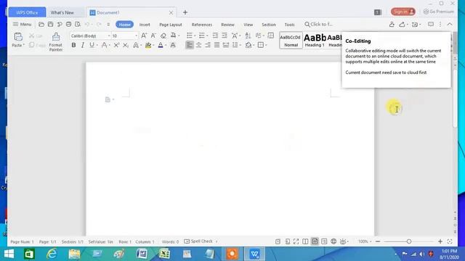Apply the Heading 1 style

(x=315, y=41)
